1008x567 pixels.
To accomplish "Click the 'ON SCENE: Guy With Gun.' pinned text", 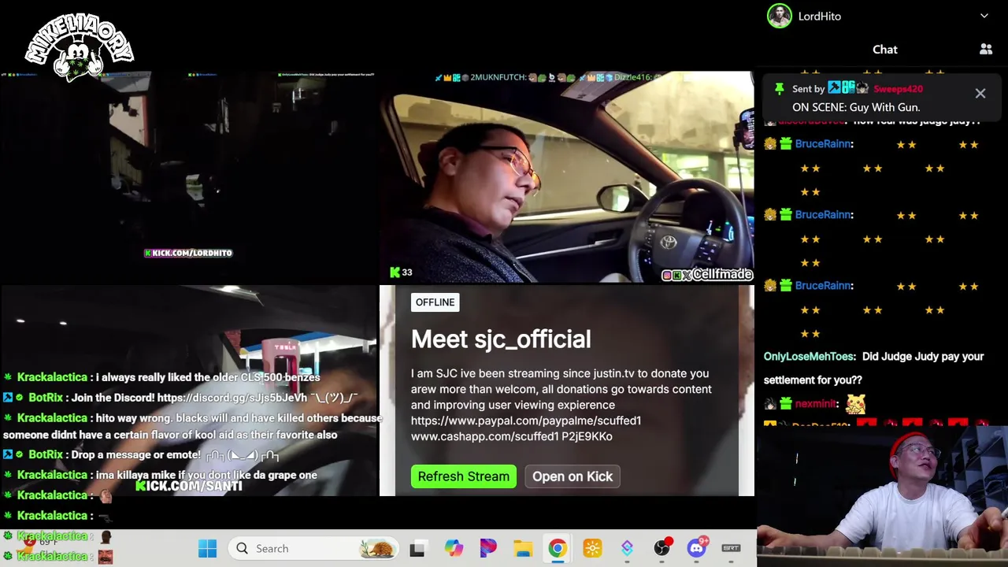I will pyautogui.click(x=856, y=108).
